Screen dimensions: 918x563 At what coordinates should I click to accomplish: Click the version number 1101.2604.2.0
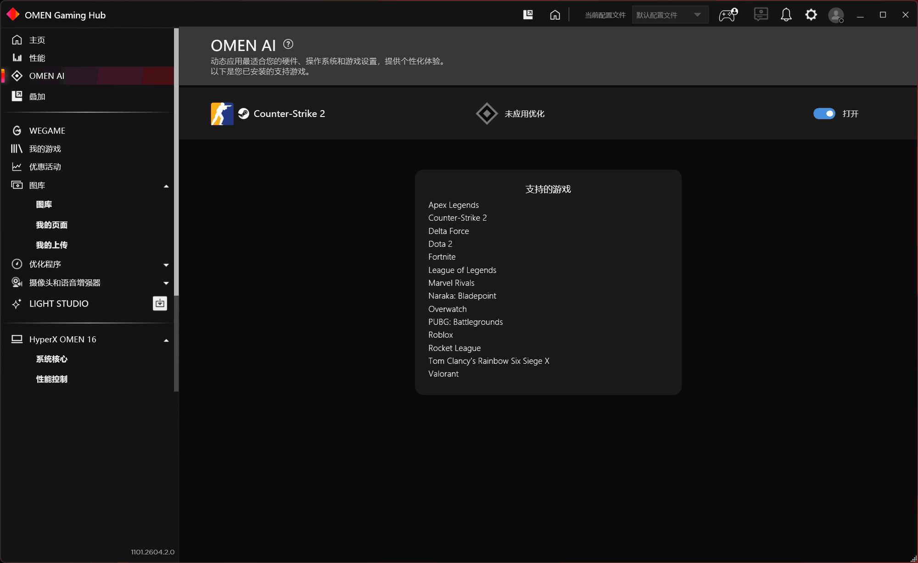coord(153,552)
